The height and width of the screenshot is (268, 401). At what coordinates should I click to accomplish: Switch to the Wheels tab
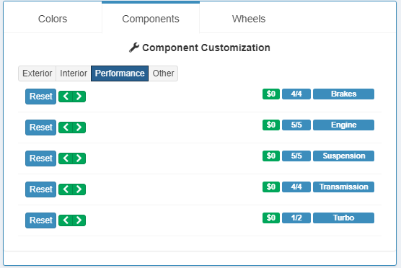pyautogui.click(x=249, y=19)
